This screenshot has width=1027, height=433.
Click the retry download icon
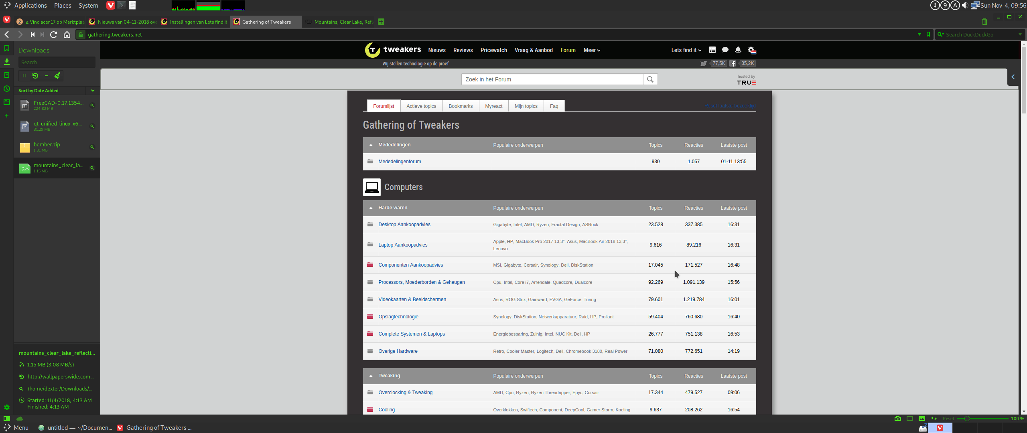pyautogui.click(x=35, y=75)
